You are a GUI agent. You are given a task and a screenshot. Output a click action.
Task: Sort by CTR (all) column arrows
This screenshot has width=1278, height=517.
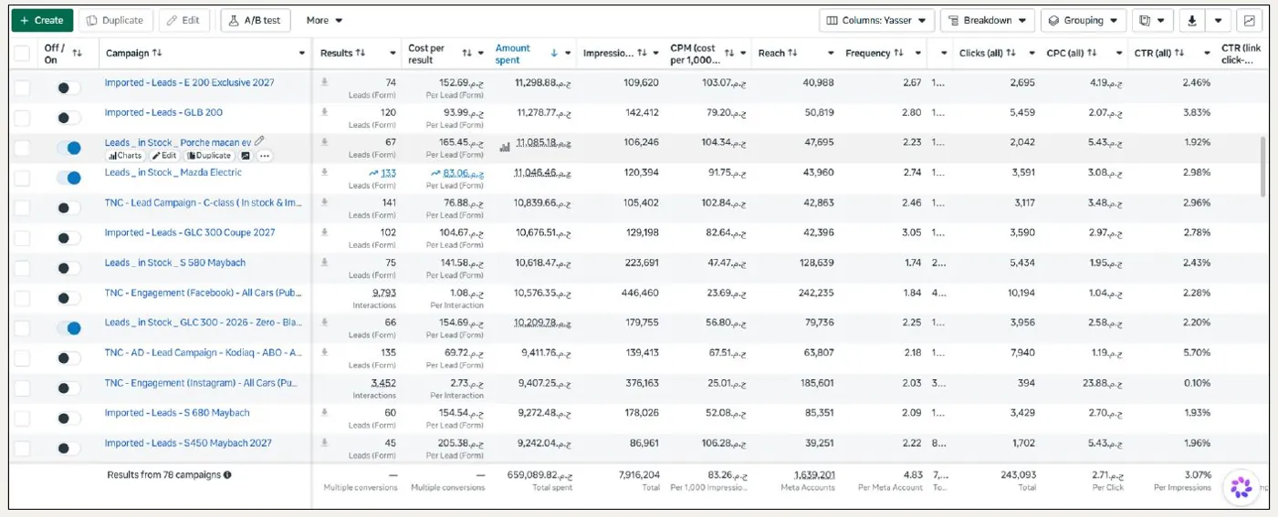pyautogui.click(x=1178, y=53)
